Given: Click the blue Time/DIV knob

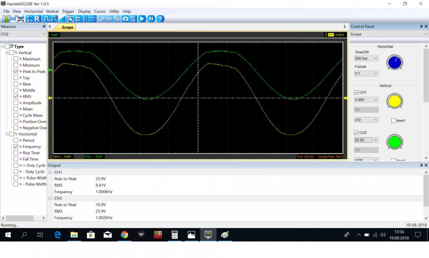Looking at the screenshot, I should coord(394,62).
